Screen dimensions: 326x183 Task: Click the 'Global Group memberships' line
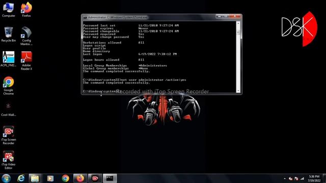click(x=116, y=68)
